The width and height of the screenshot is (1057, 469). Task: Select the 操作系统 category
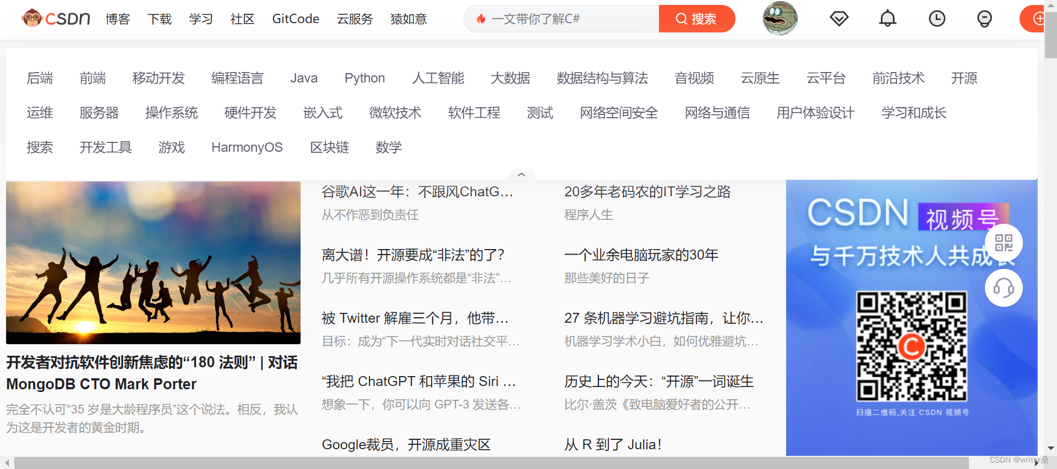(171, 113)
